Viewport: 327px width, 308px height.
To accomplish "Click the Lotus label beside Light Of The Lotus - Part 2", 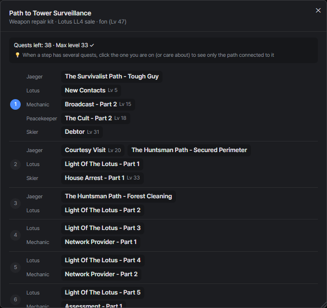I will coord(33,211).
